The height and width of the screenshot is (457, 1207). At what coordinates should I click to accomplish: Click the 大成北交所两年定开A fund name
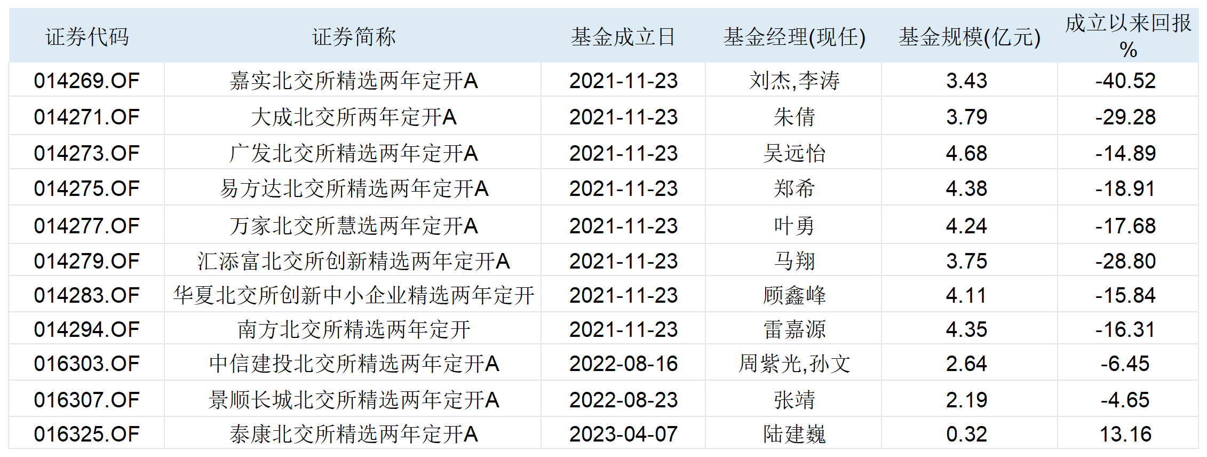[x=354, y=117]
